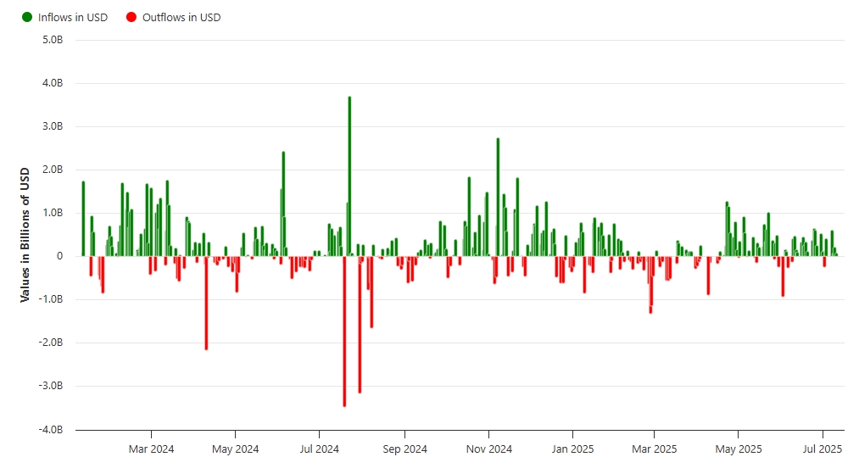
Task: Click the 'Jan 2025' x-axis label
Action: 572,449
